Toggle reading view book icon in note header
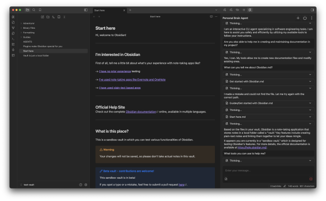The height and width of the screenshot is (201, 326). coord(211,17)
